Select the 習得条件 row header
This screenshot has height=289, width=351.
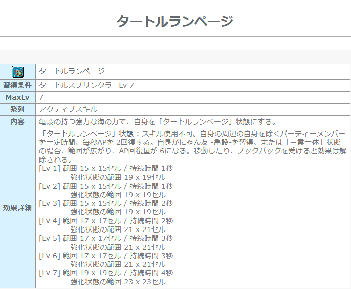tap(18, 85)
